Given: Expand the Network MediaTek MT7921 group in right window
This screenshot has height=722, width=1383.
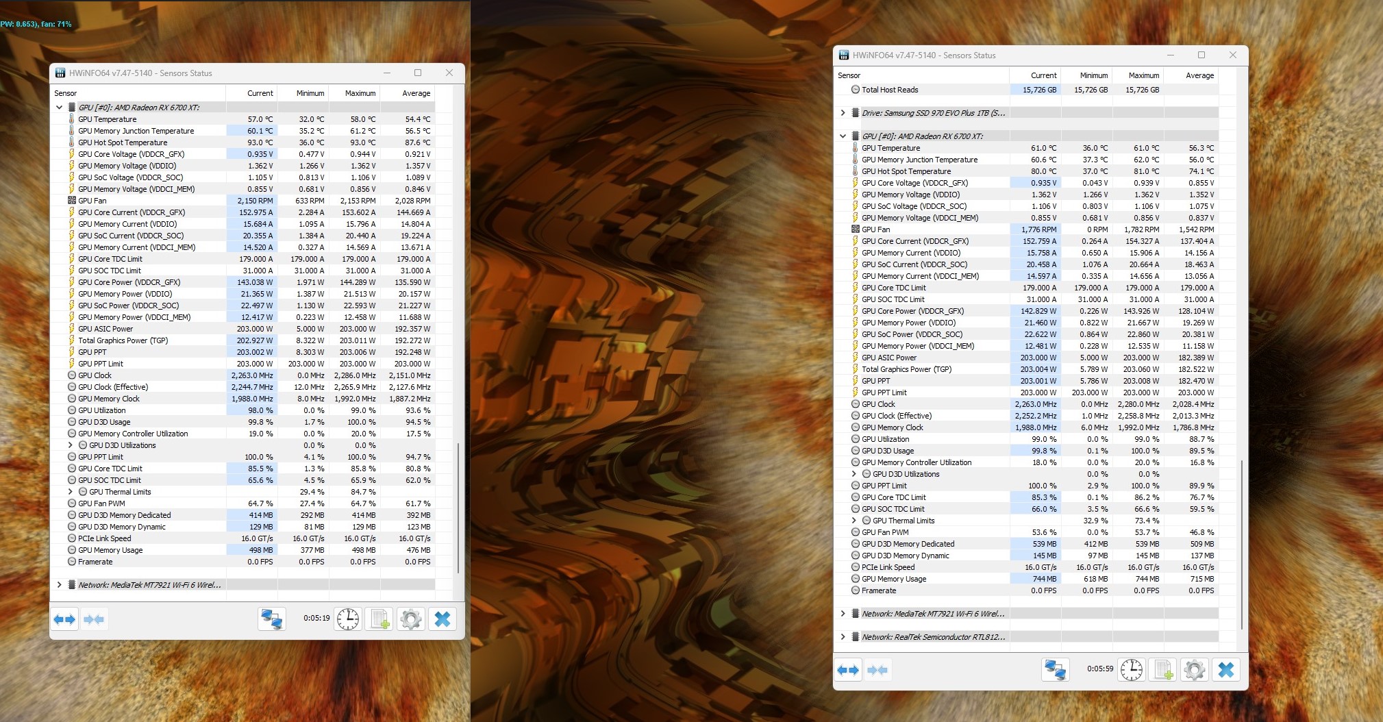Looking at the screenshot, I should coord(843,614).
